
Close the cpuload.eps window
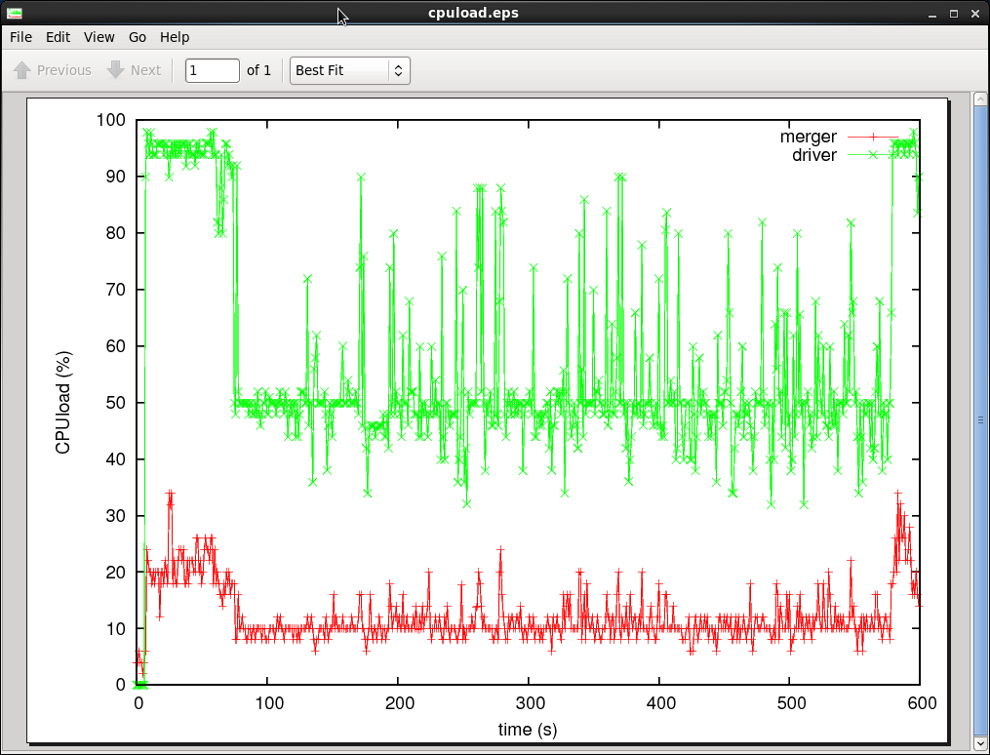pyautogui.click(x=975, y=13)
